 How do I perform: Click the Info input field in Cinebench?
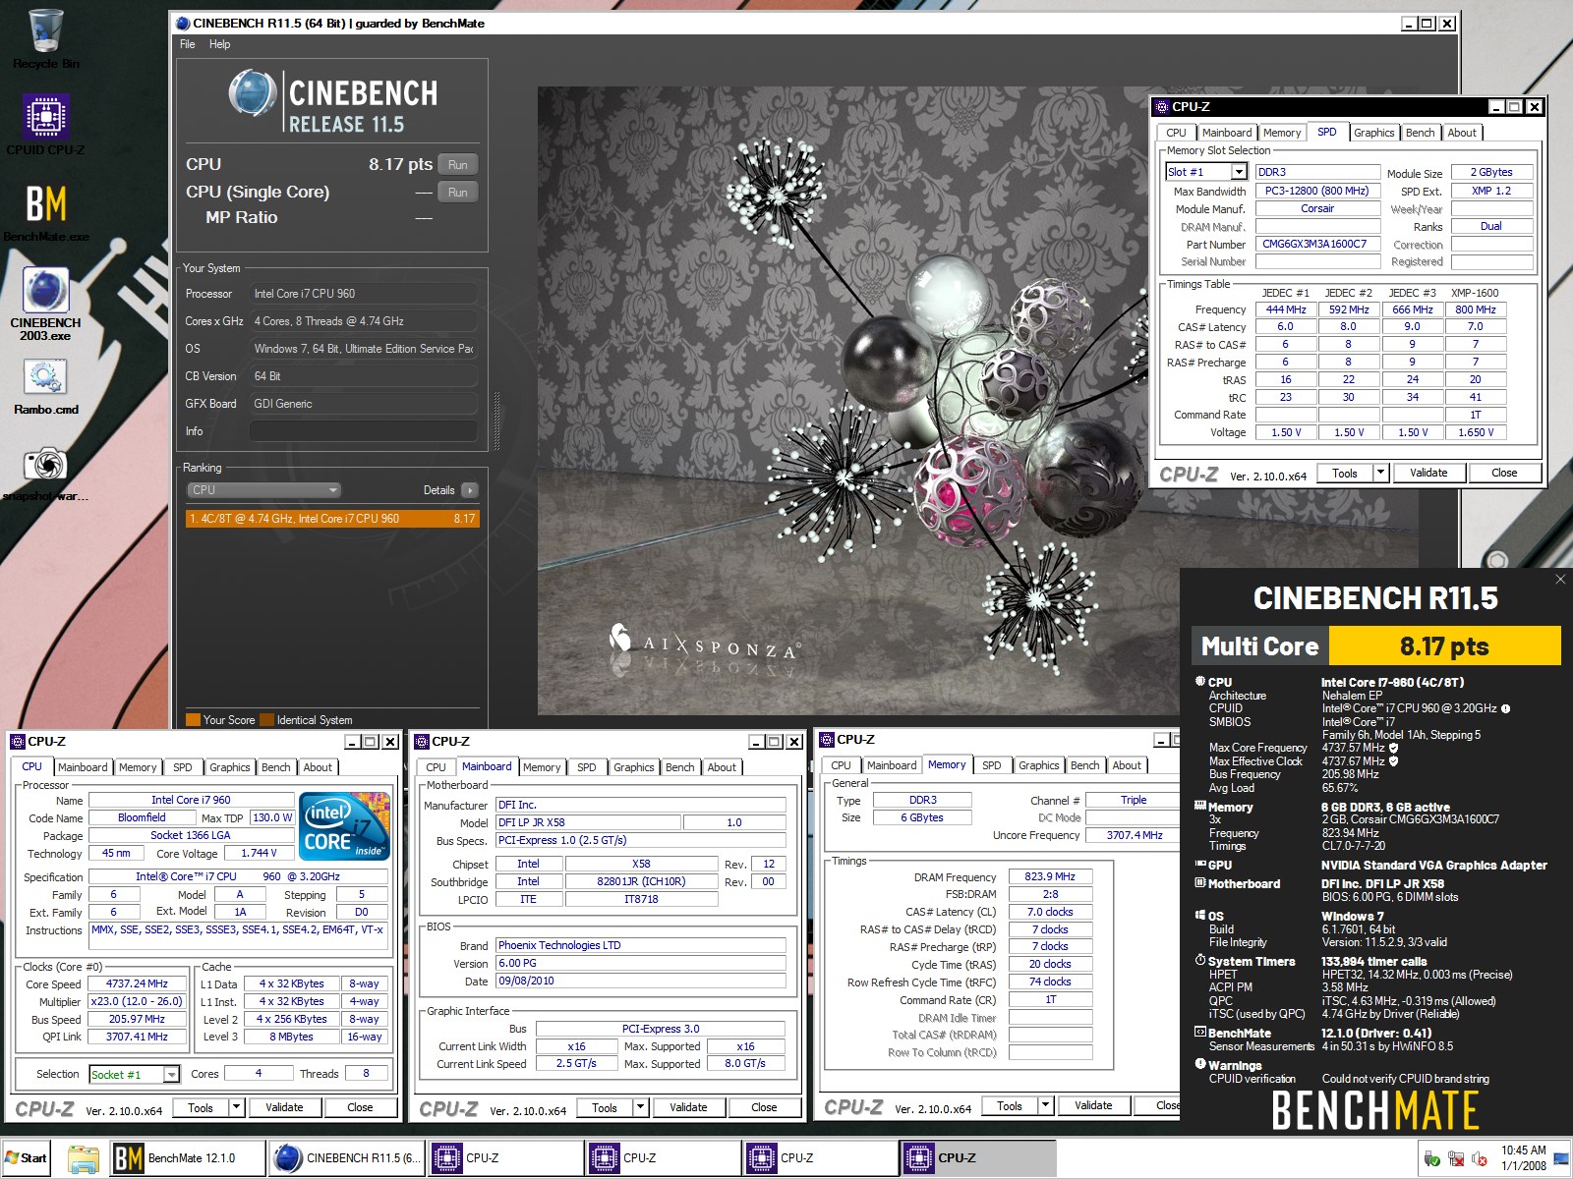point(363,431)
